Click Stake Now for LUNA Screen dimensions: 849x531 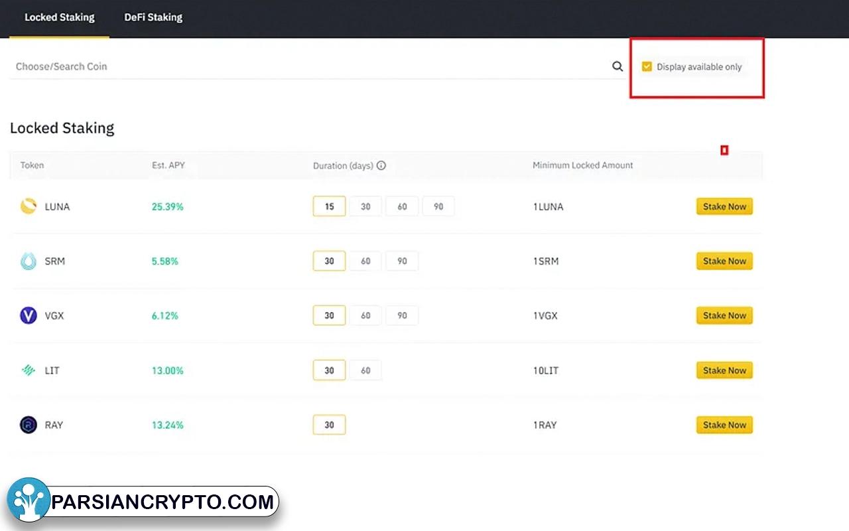(x=724, y=206)
